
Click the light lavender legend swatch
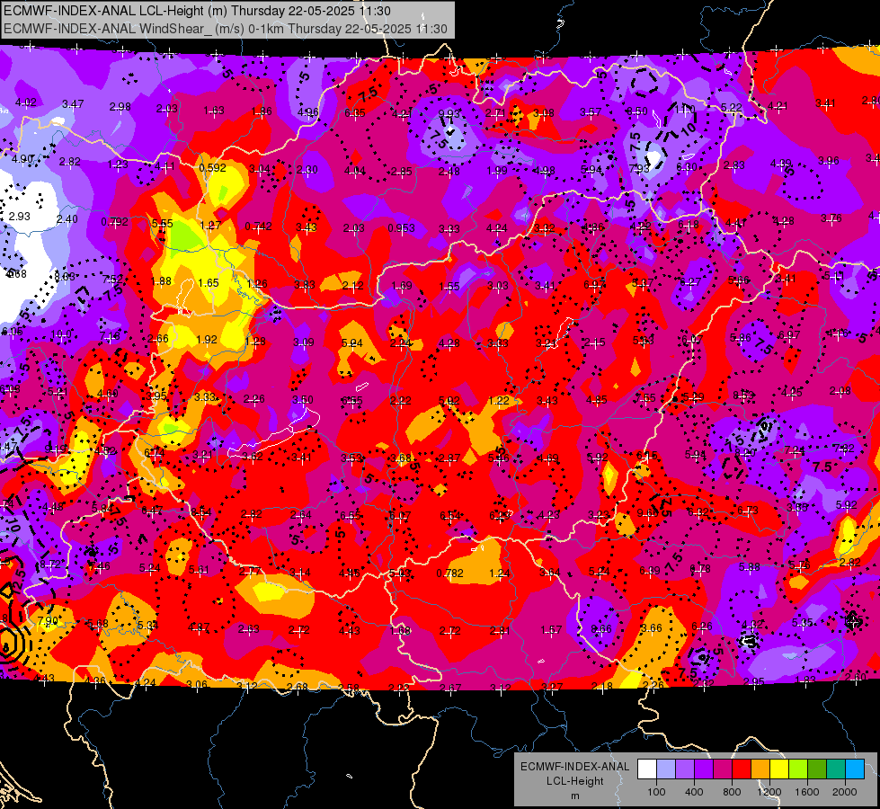click(666, 769)
